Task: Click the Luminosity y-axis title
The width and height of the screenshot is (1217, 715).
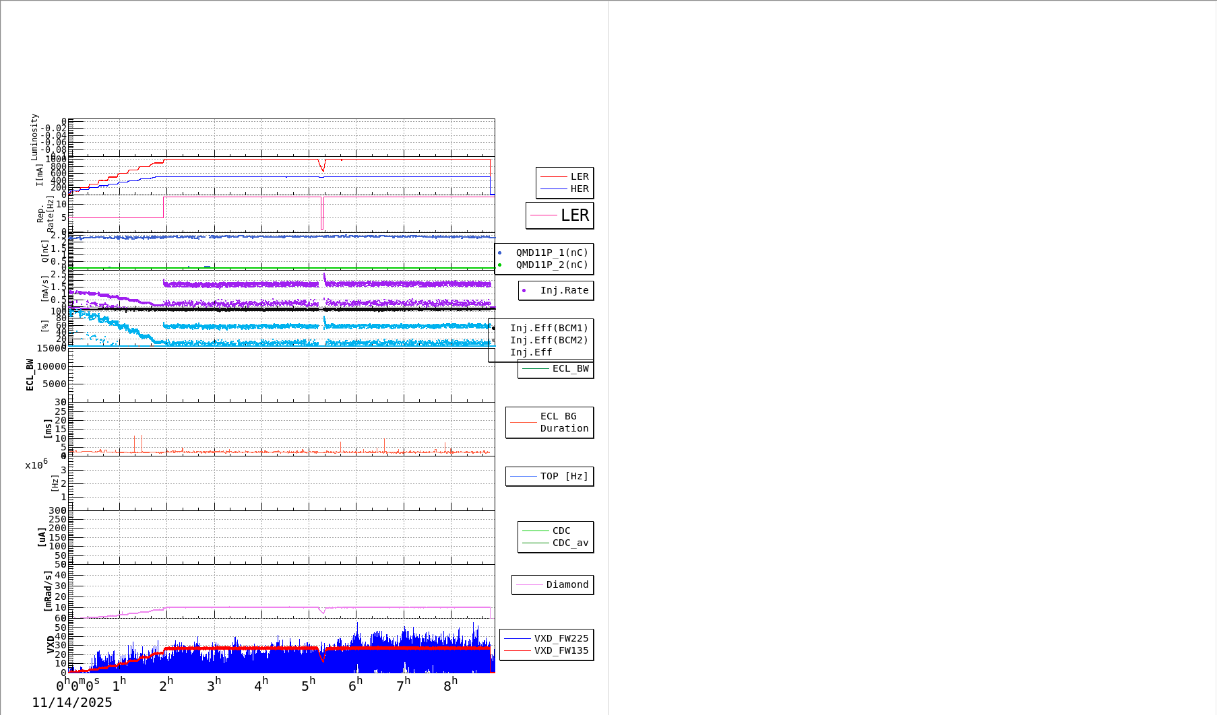Action: pos(34,137)
